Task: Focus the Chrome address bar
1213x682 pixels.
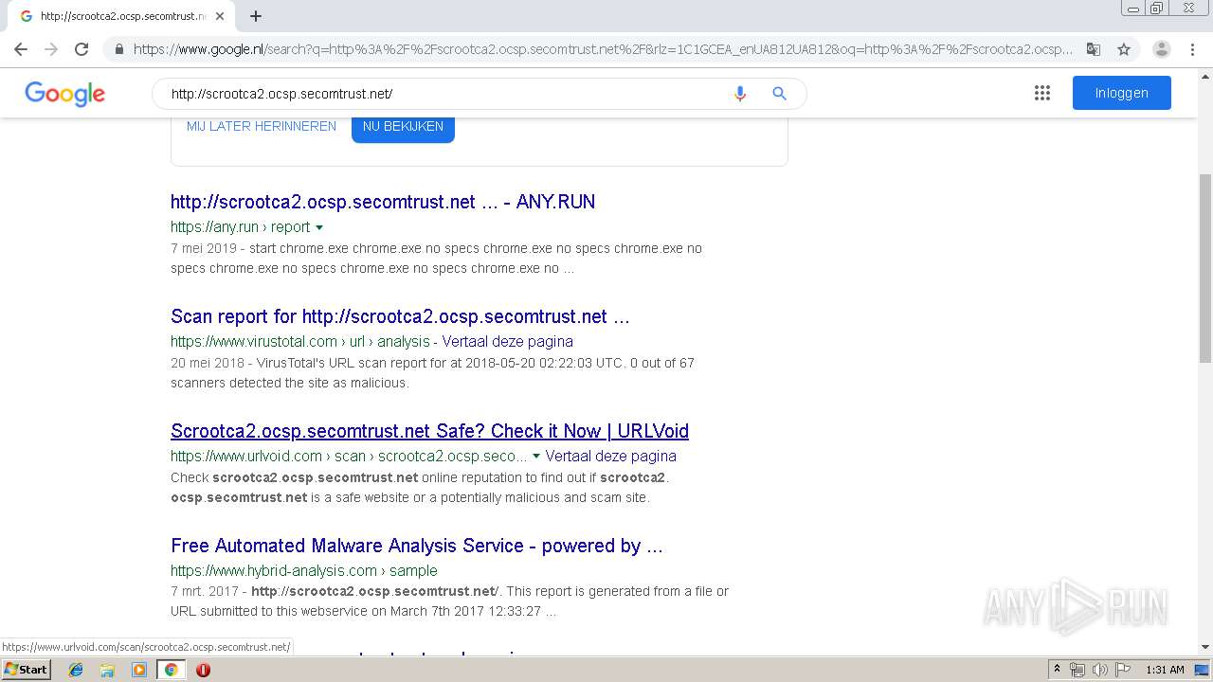Action: click(x=603, y=49)
